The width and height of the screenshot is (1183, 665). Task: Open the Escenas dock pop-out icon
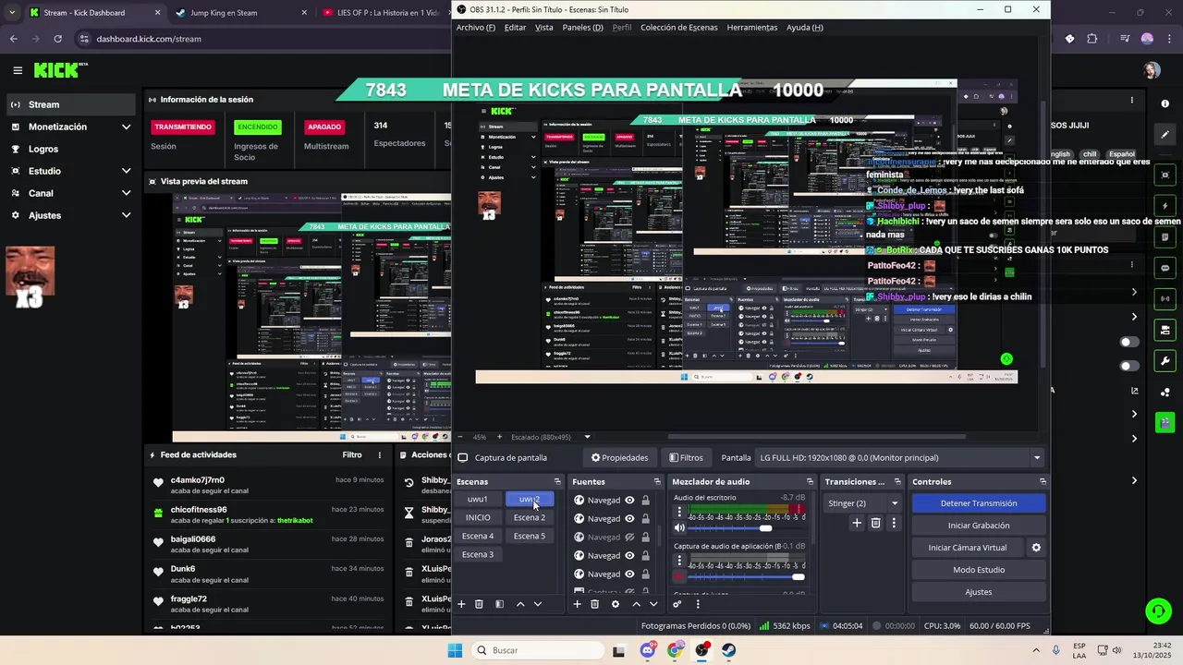[557, 481]
